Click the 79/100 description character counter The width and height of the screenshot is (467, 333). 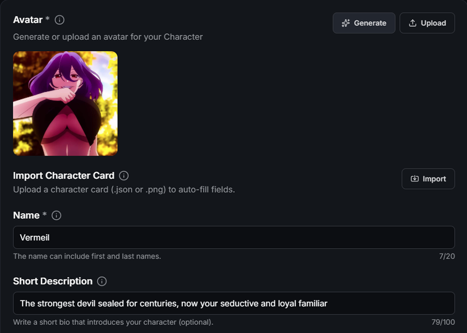click(444, 322)
